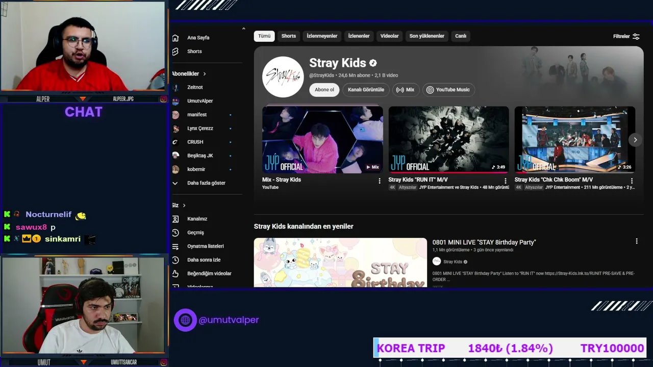Click the "Stray Kids kanalından en yeniler" heading
Screen dimensions: 653x367
304,226
